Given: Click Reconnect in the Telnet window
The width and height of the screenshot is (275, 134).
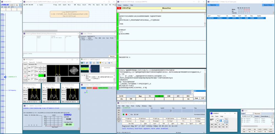Looking at the screenshot, I should click(x=257, y=113).
